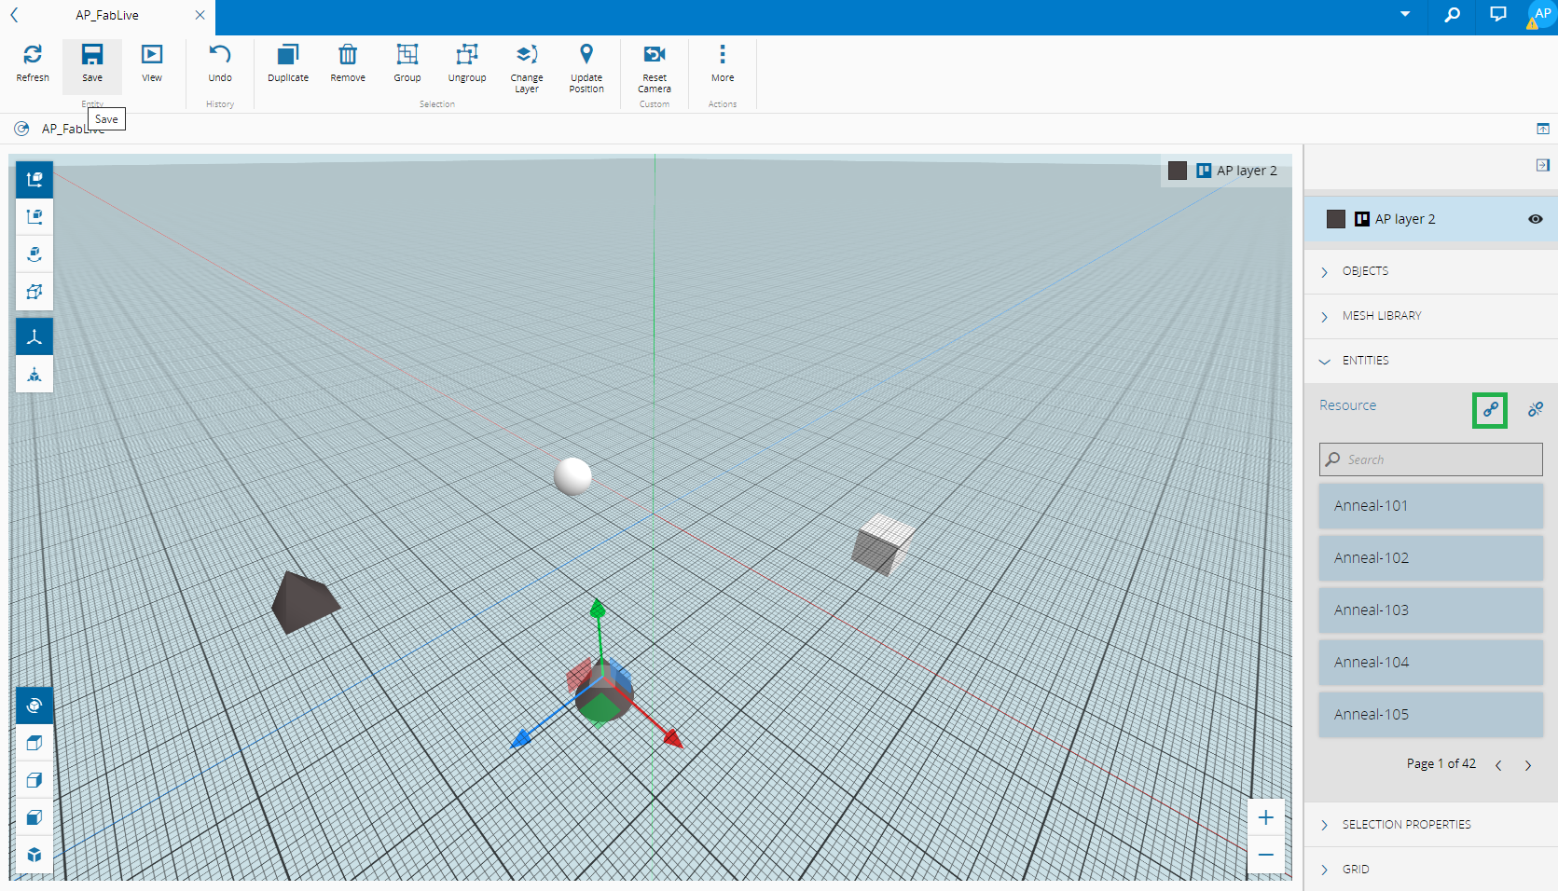Screen dimensions: 1558x891
Task: Open the More actions menu
Action: (x=722, y=55)
